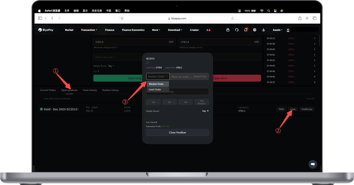Viewport: 354px width, 185px height.
Task: Select the 1/2 quantity option
Action: 169,102
